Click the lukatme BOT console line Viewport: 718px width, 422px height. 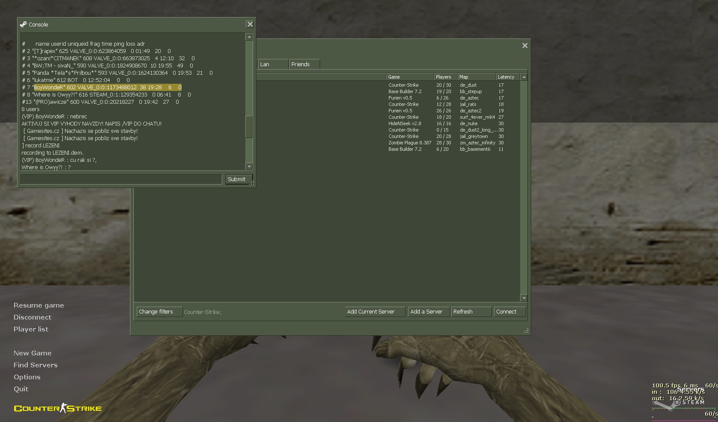[76, 80]
